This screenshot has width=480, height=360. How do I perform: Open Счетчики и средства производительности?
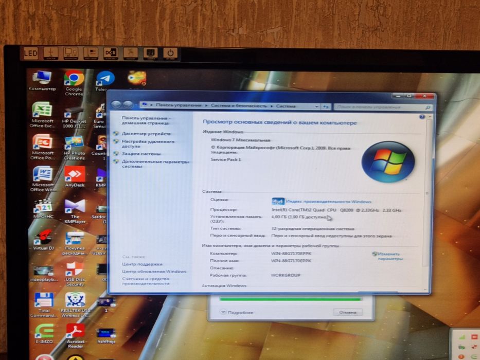click(146, 281)
